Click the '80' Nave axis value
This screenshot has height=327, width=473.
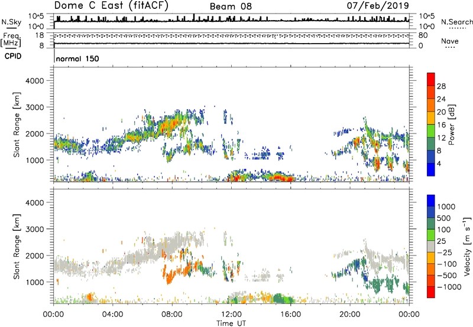pos(423,35)
